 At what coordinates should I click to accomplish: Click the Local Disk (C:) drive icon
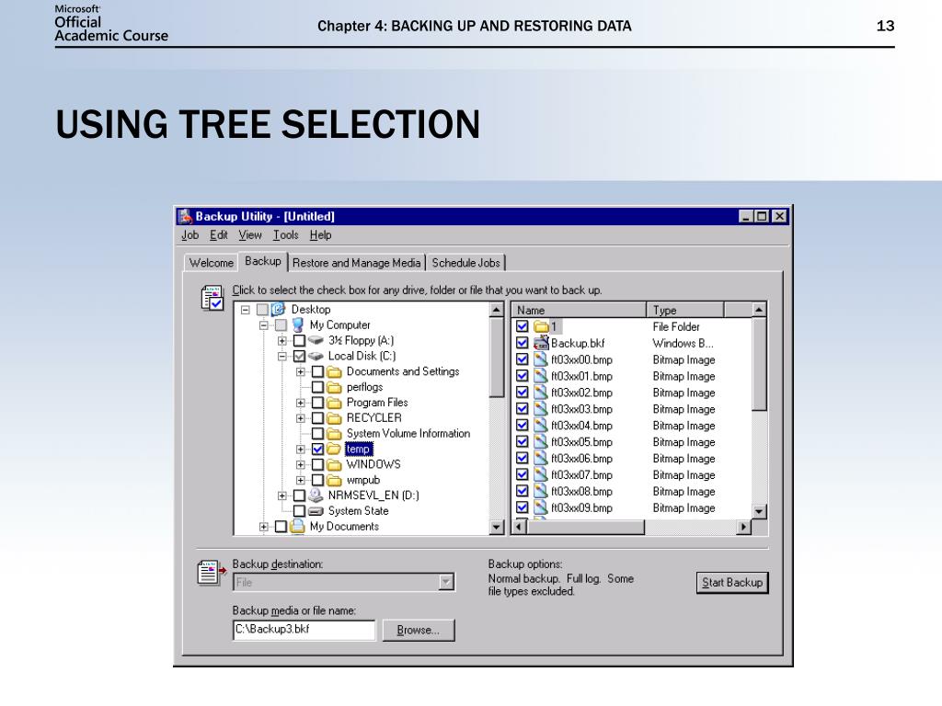[x=316, y=356]
